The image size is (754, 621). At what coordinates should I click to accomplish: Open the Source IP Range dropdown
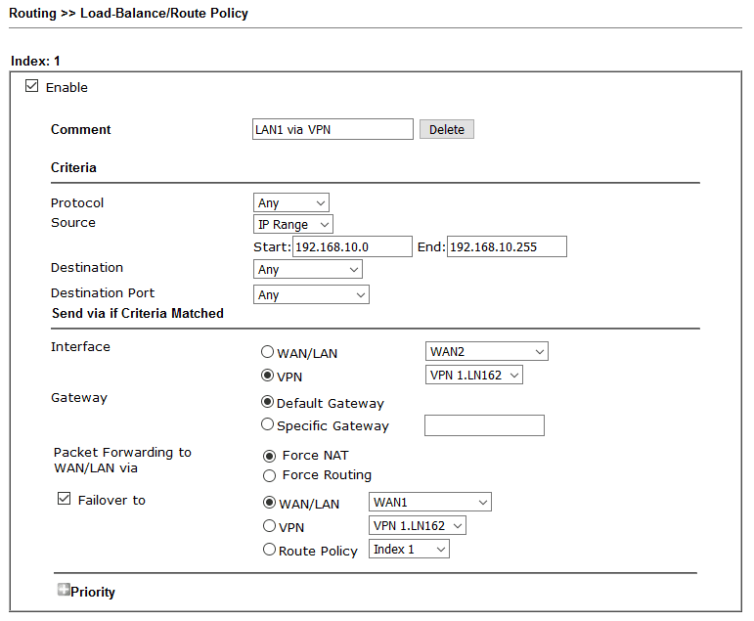(293, 225)
